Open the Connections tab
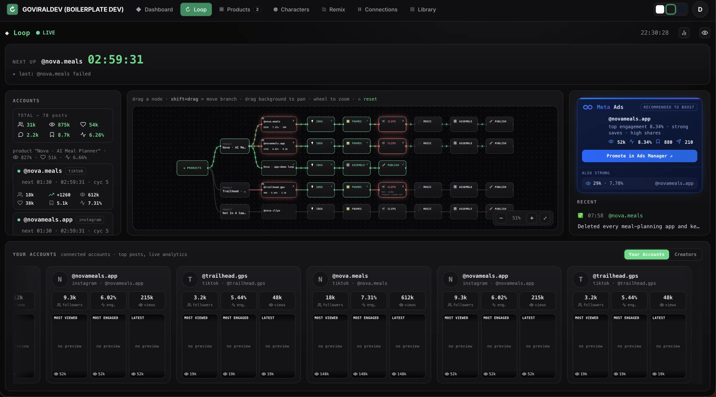 (x=377, y=10)
